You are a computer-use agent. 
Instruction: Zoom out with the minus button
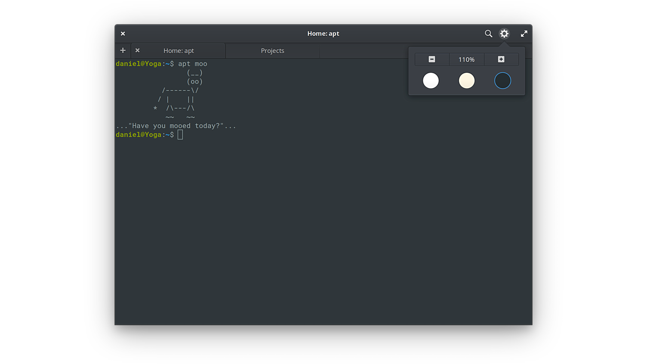click(432, 59)
